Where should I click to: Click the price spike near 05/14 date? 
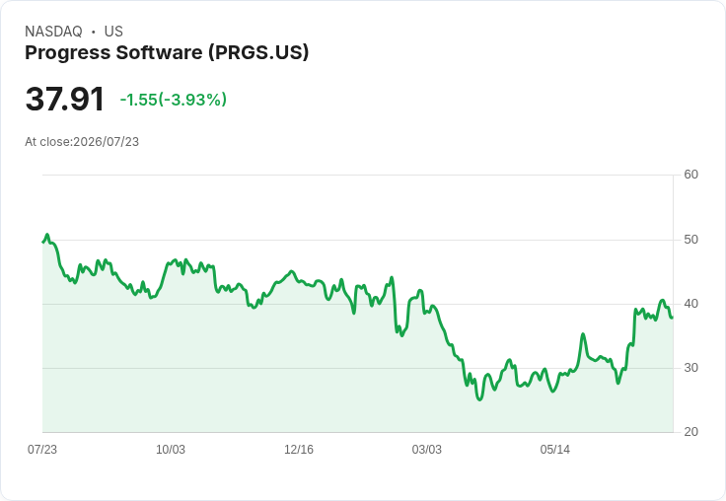click(583, 334)
